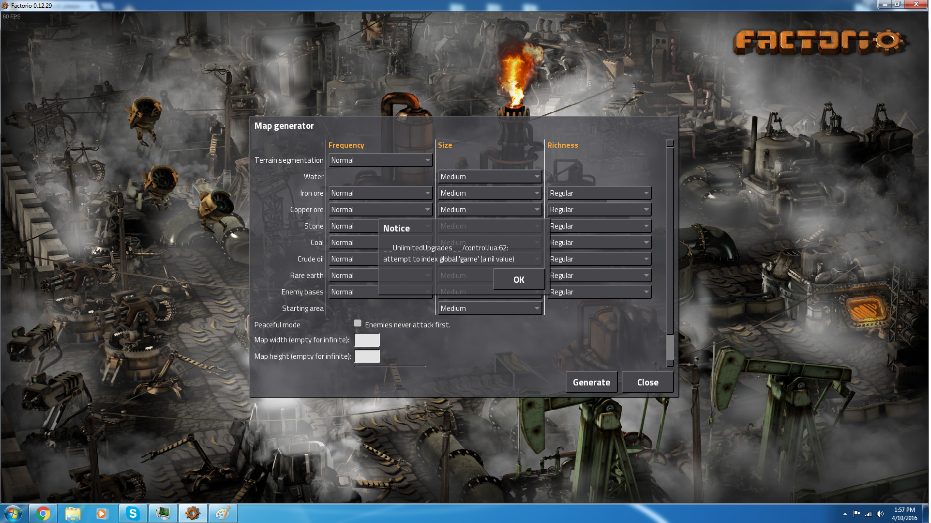
Task: Open the volume speaker tray icon
Action: click(x=880, y=514)
